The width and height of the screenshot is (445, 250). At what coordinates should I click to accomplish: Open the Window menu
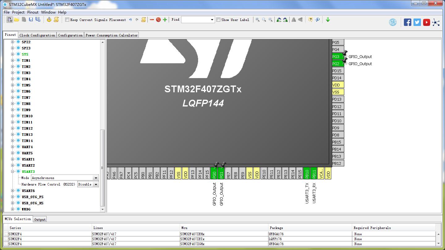click(x=48, y=12)
